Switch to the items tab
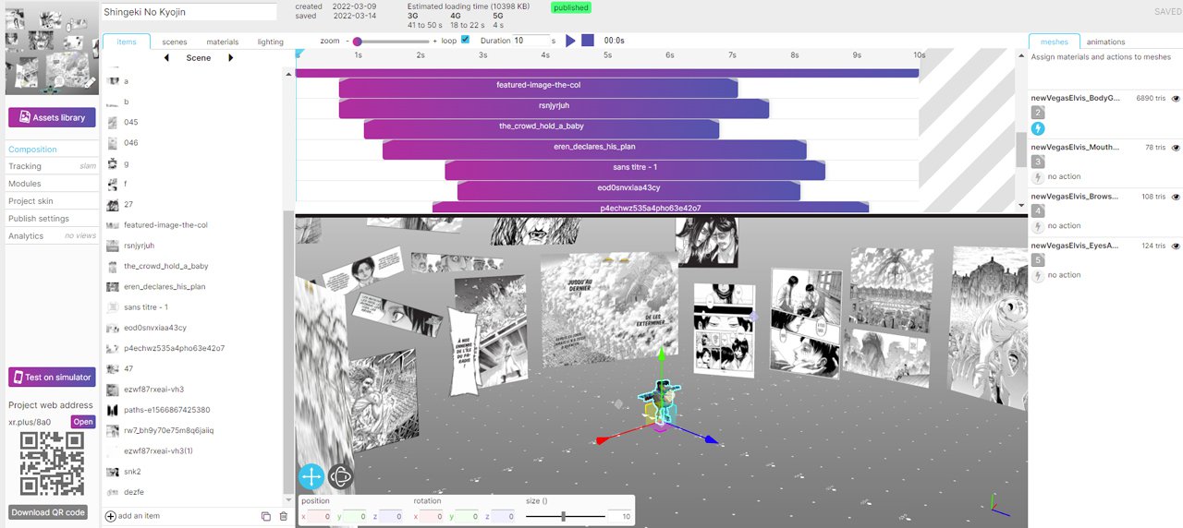The width and height of the screenshot is (1183, 528). coord(127,42)
